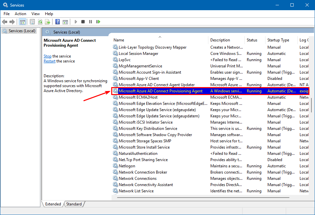Click the Back arrow in toolbar
This screenshot has height=215, width=315.
[5, 22]
